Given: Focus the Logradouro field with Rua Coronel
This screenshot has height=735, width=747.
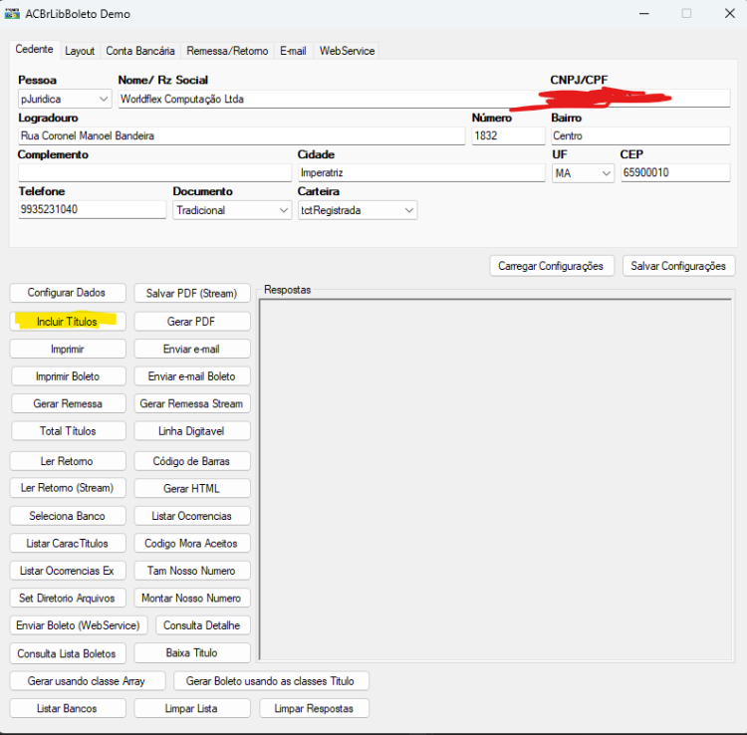Looking at the screenshot, I should [x=242, y=135].
